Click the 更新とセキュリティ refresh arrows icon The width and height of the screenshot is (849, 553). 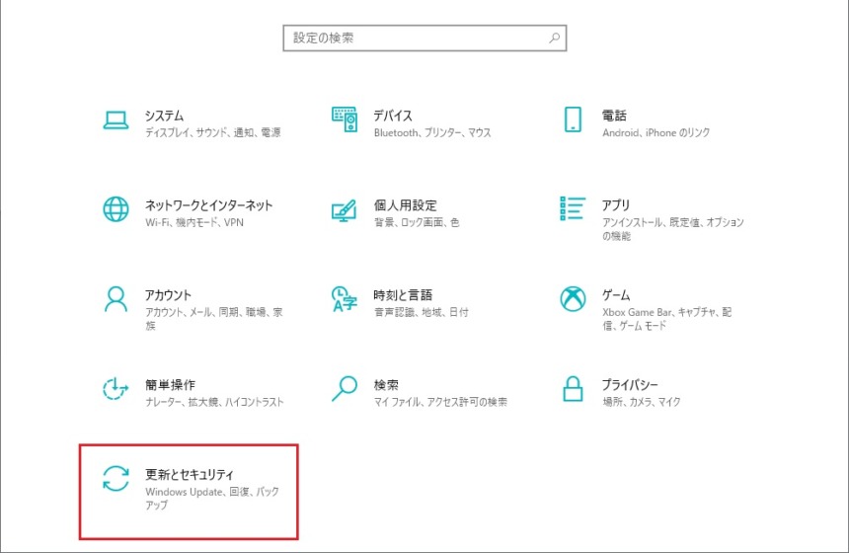tap(116, 479)
